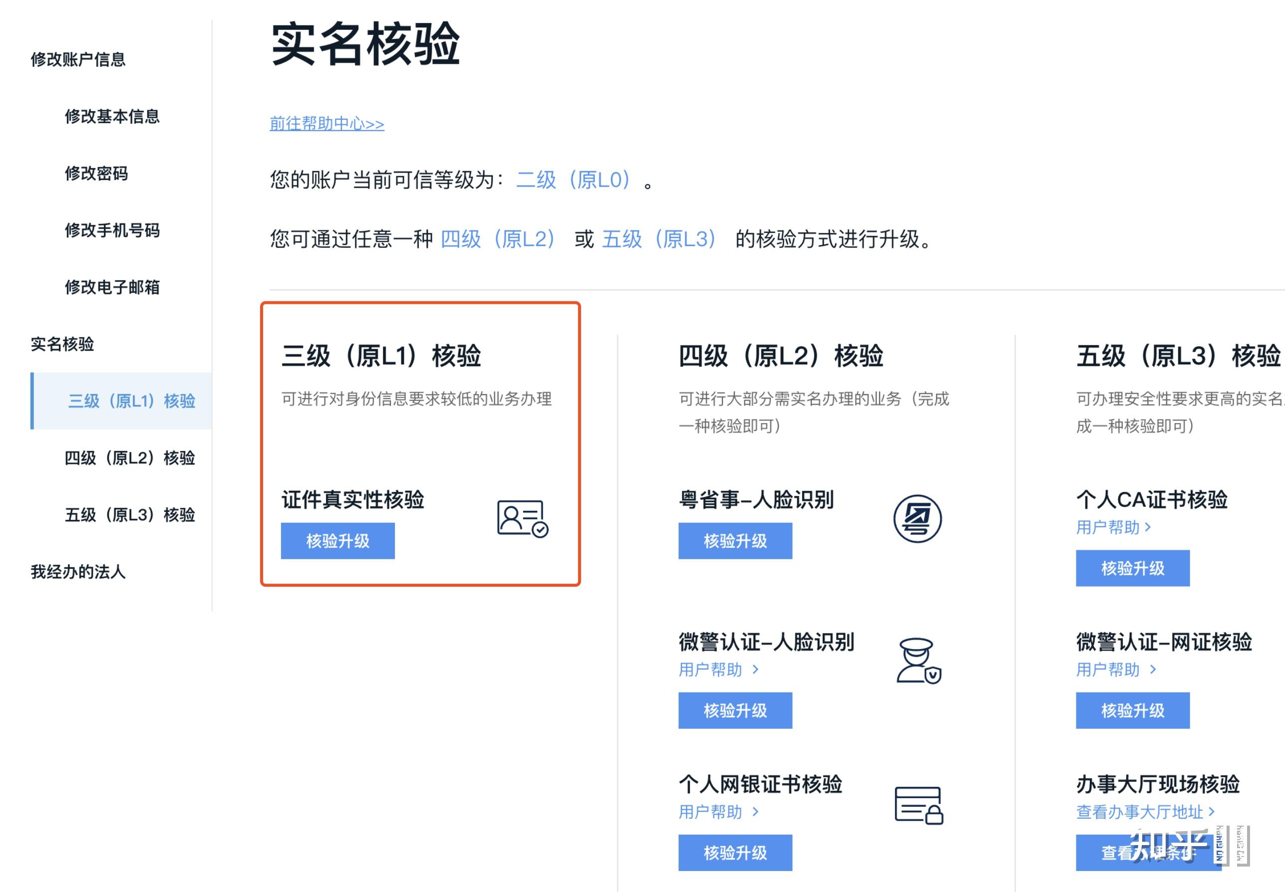
Task: Click the ID card verification icon
Action: 523,519
